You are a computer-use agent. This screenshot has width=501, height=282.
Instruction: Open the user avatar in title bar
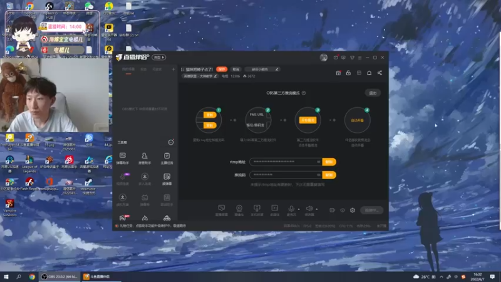pyautogui.click(x=324, y=58)
